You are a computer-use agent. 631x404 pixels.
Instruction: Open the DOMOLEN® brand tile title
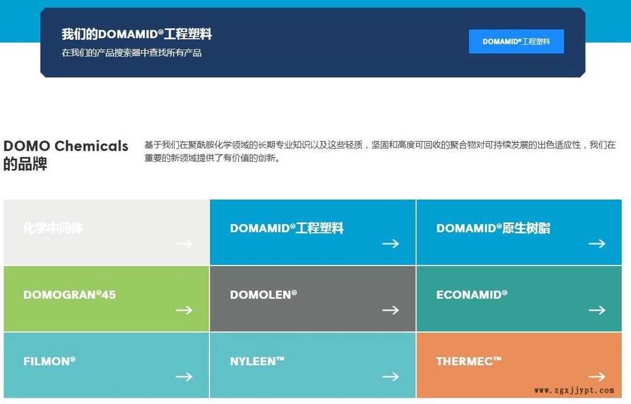tap(263, 294)
